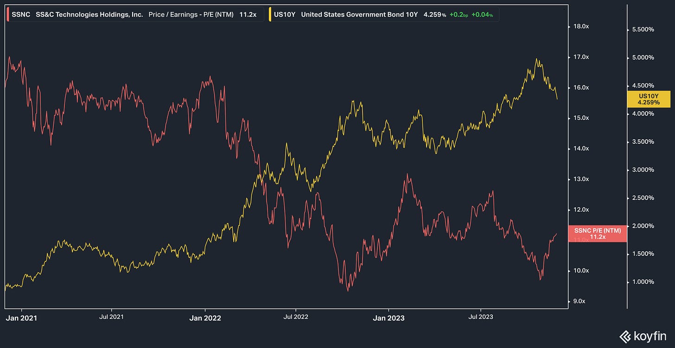Click the Jul 2022 date axis label

pos(295,317)
